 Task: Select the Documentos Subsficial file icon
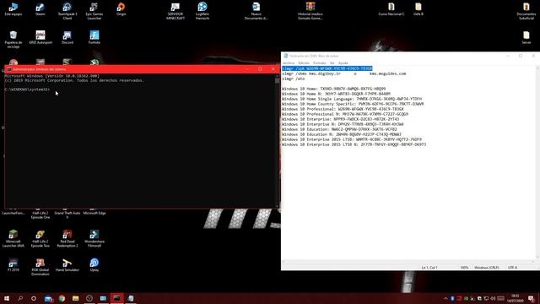point(526,11)
